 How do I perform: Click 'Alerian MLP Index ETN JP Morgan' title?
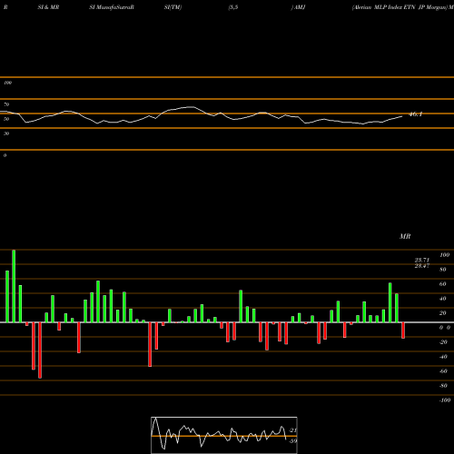pyautogui.click(x=400, y=7)
